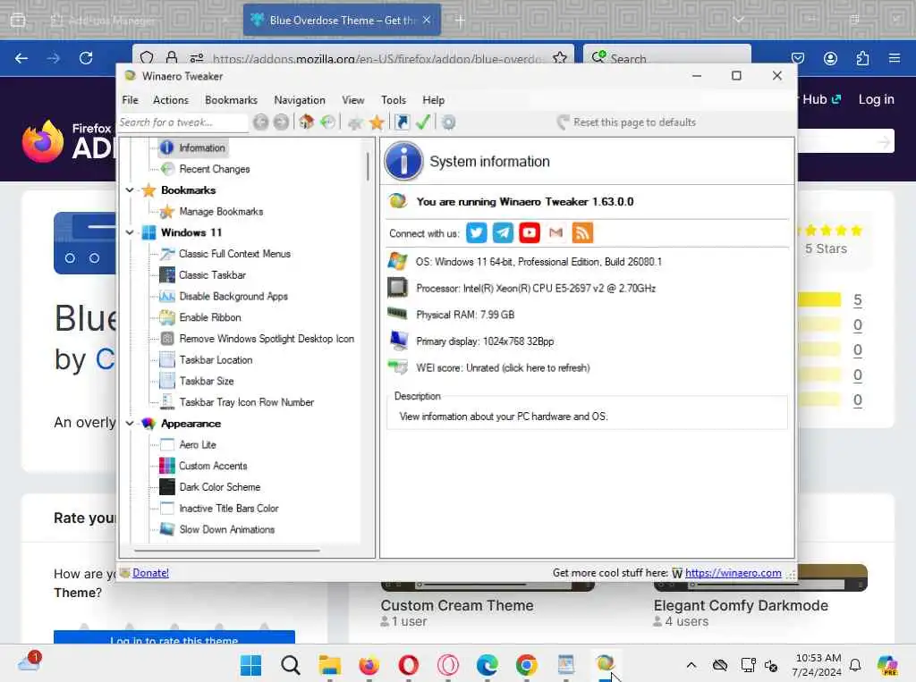Open the Bookmarks menu

click(232, 100)
